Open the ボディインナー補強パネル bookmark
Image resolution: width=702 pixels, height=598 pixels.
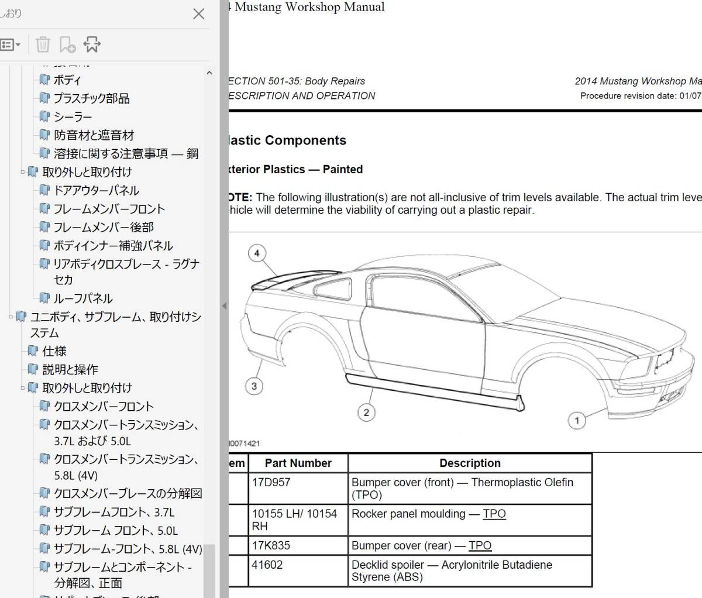click(113, 245)
